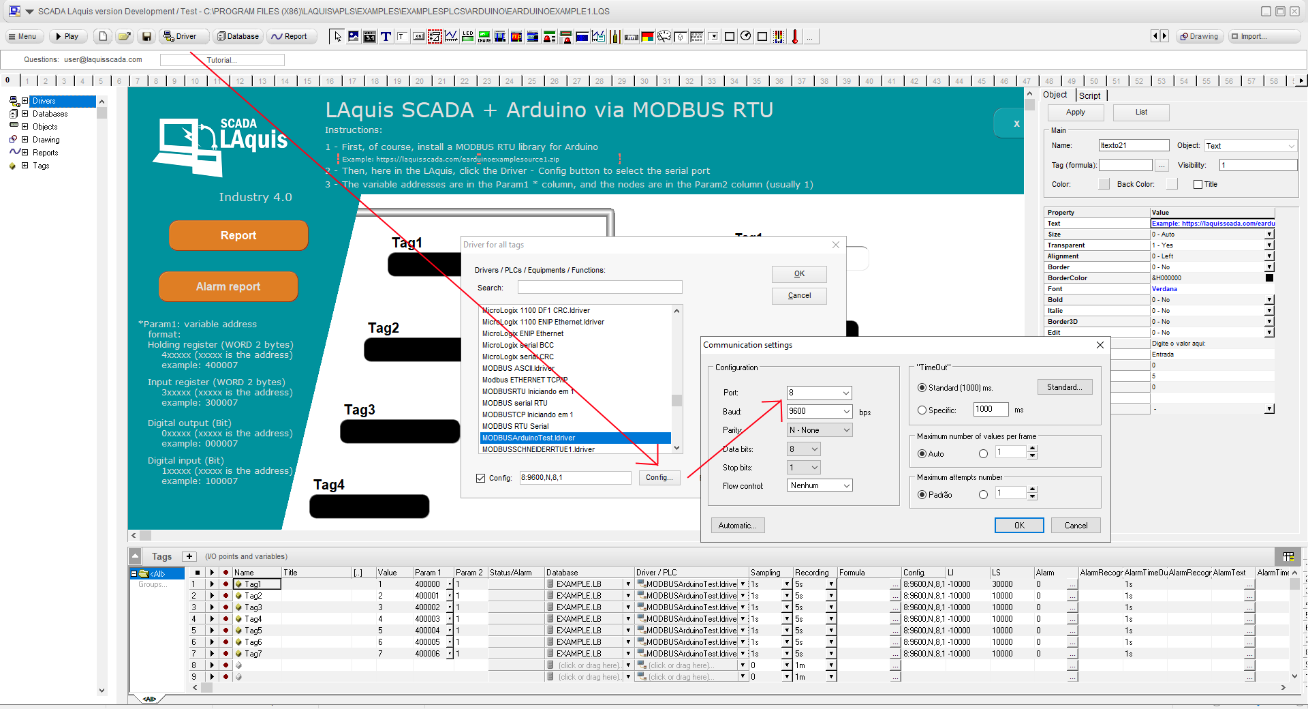Image resolution: width=1308 pixels, height=709 pixels.
Task: Open the main Menu
Action: coord(23,36)
